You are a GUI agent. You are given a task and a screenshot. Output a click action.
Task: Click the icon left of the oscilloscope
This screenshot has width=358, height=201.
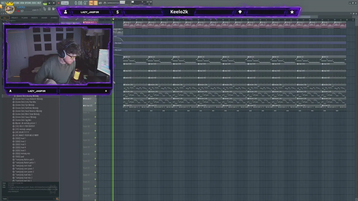click(x=105, y=3)
